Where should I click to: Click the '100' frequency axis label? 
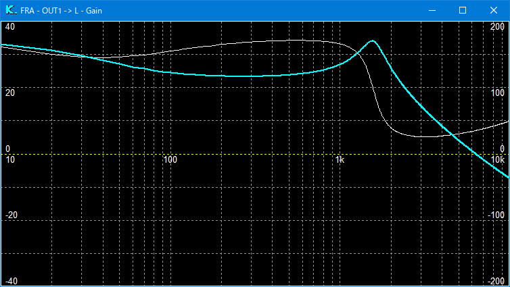click(170, 159)
